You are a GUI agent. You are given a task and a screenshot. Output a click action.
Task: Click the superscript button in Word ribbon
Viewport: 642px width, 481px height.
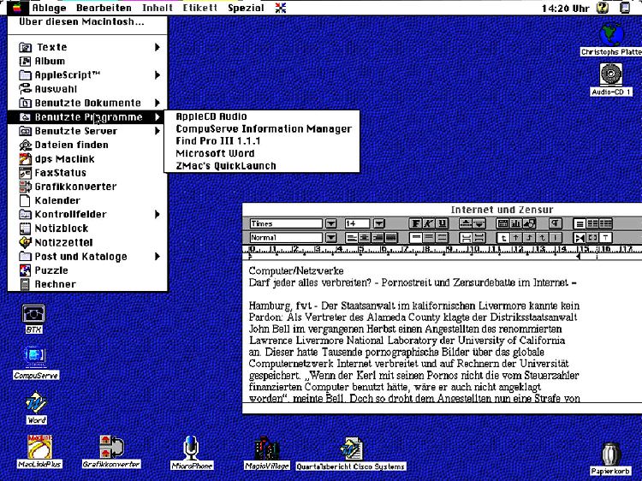466,223
